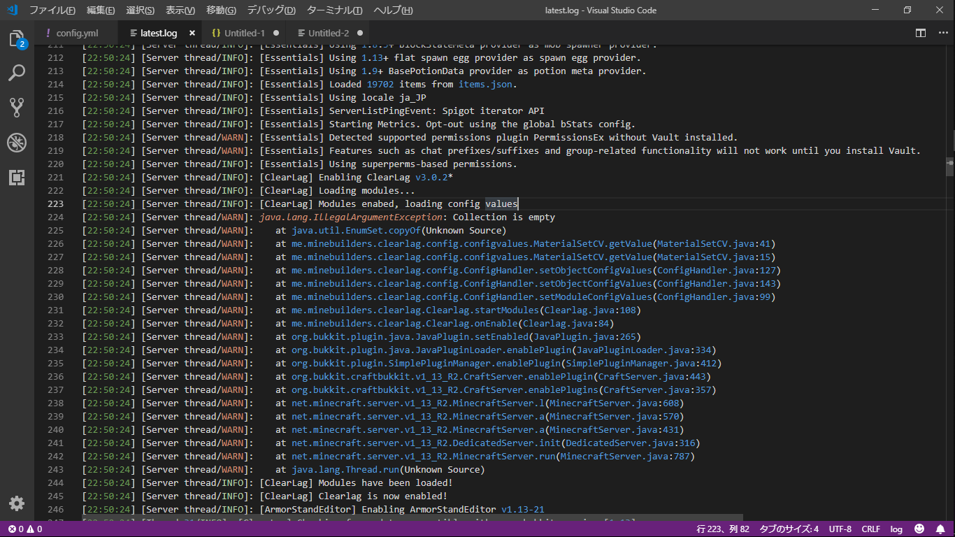Open the Explorer view in activity bar
This screenshot has width=955, height=537.
17,38
